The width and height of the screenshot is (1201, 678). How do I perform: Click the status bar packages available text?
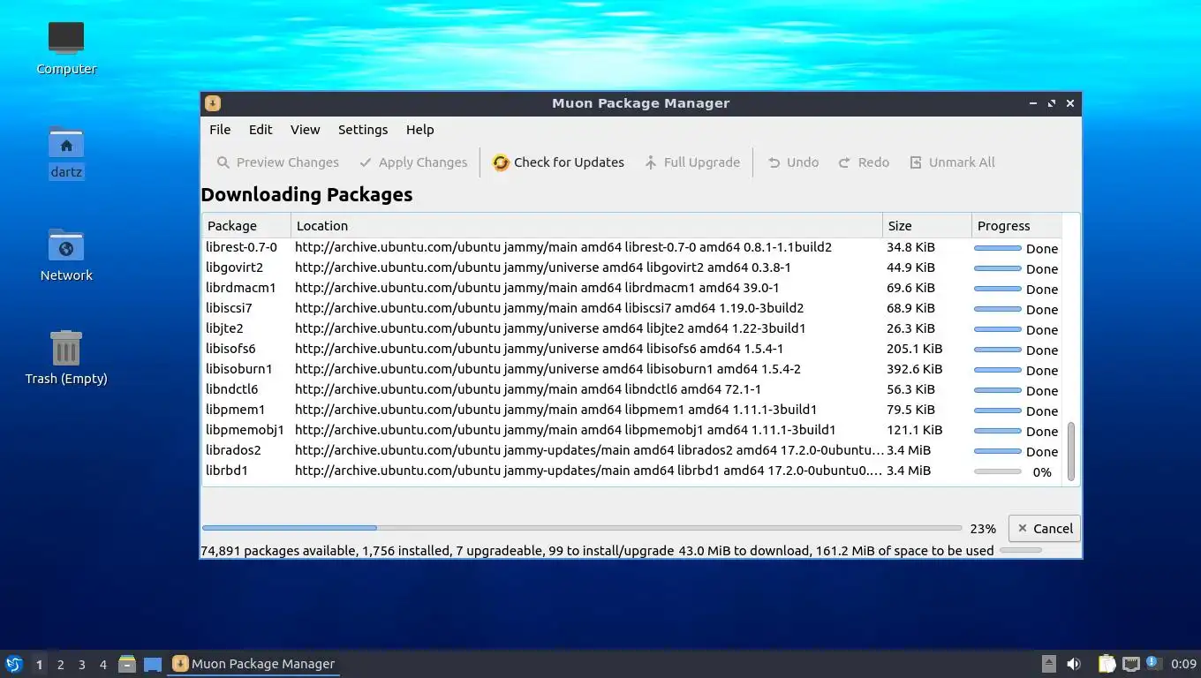click(x=277, y=551)
